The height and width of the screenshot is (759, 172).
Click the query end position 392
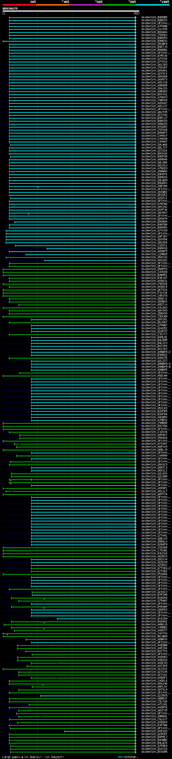coord(135,13)
